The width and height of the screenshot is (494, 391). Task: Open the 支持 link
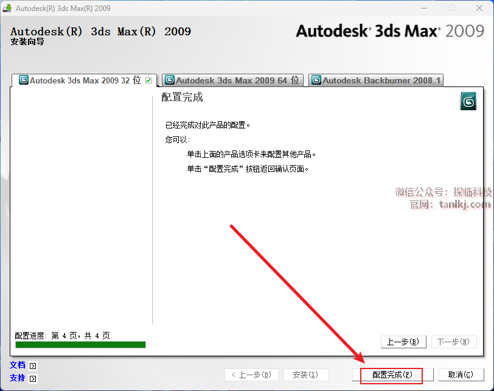point(17,378)
